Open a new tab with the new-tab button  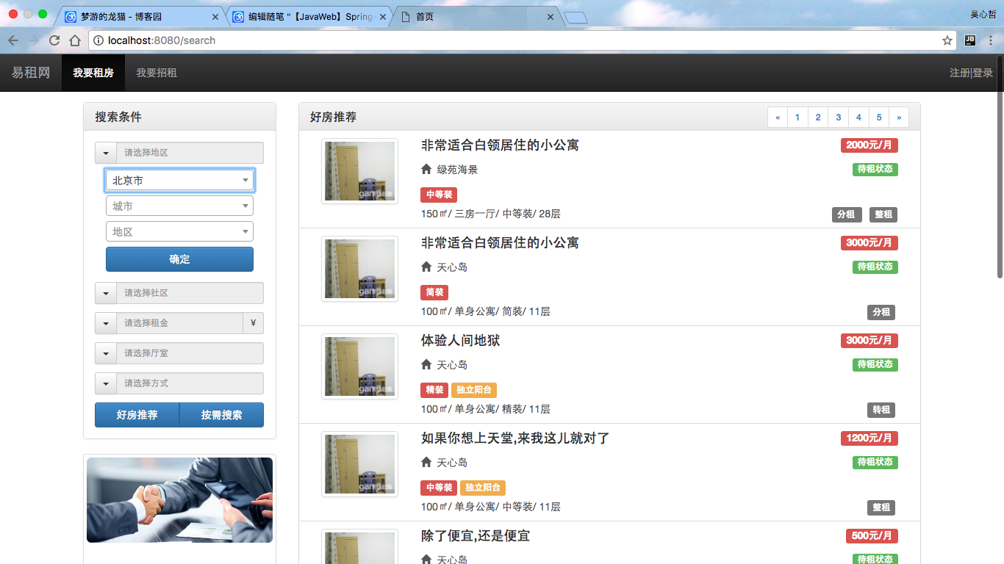coord(575,17)
